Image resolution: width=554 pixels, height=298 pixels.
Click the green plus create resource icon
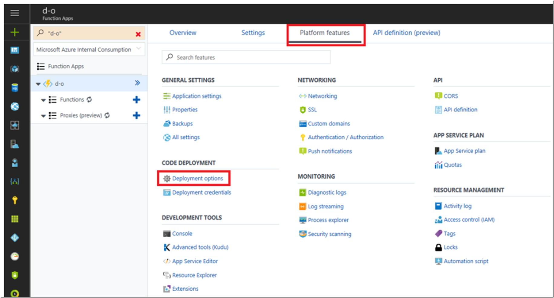point(15,32)
